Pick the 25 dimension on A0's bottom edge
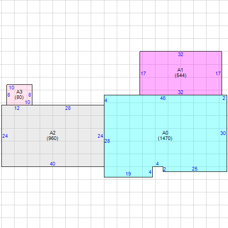Screen dimensions: 228x228 (x=195, y=169)
